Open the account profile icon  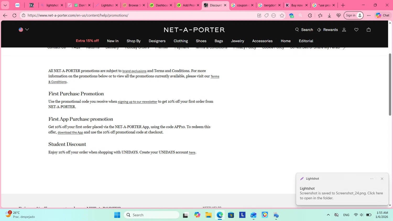pos(344,30)
